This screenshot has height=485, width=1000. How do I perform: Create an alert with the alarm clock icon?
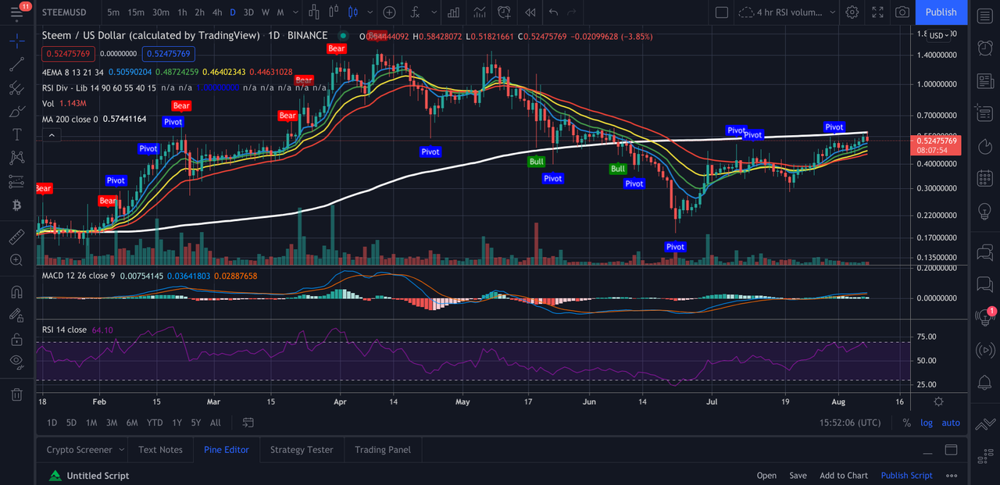[x=504, y=12]
